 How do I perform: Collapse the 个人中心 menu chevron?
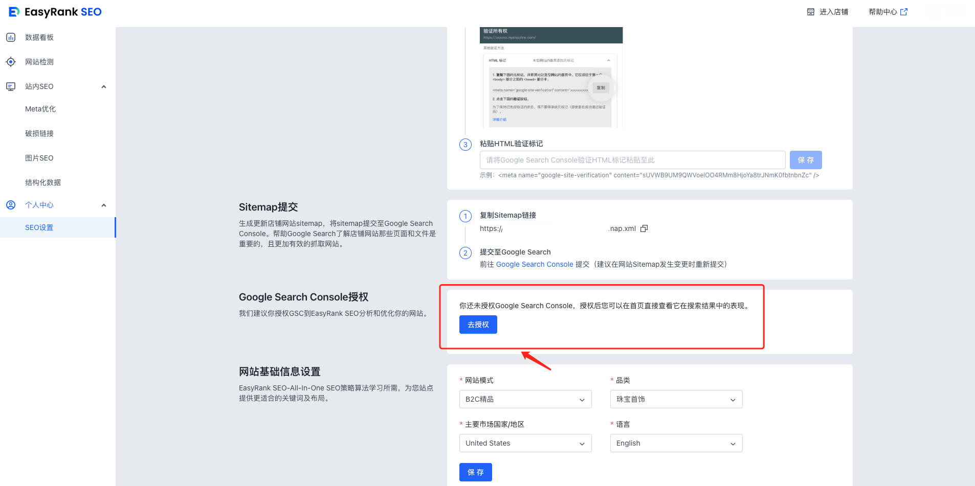tap(104, 205)
